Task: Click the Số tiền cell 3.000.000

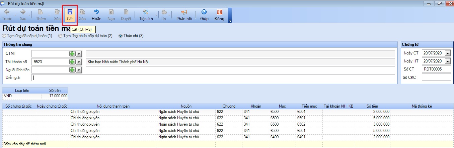Action: point(372,124)
